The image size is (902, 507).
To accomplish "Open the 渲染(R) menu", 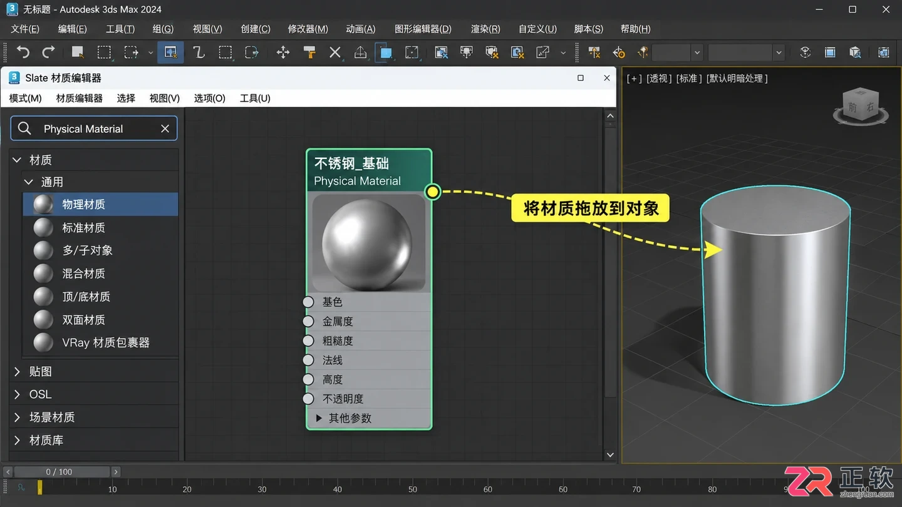I will pyautogui.click(x=485, y=29).
